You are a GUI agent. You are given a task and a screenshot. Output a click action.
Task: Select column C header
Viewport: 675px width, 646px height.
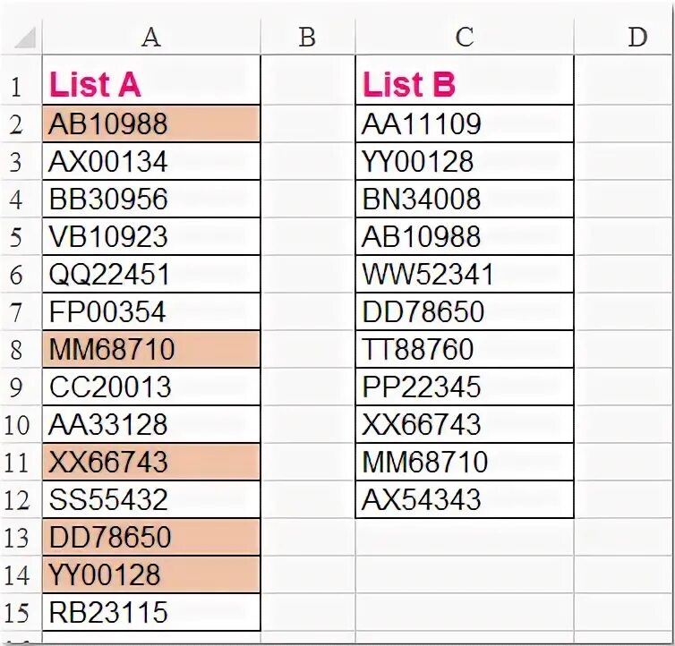(x=465, y=38)
